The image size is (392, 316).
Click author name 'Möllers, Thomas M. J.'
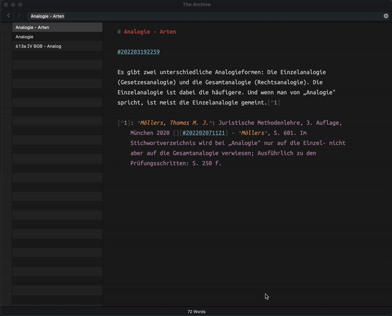(x=174, y=123)
